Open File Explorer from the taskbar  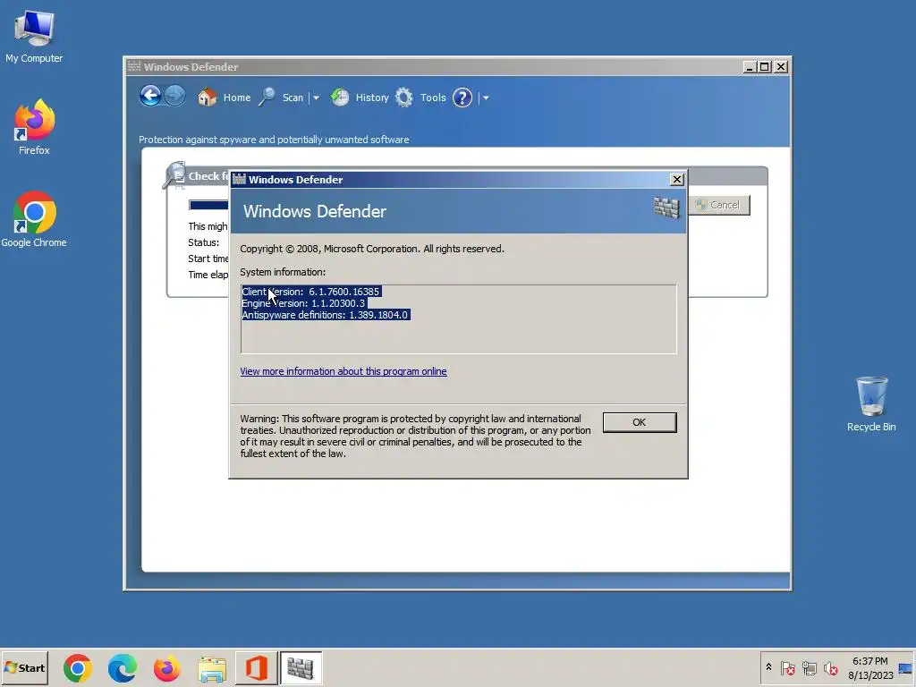tap(211, 667)
